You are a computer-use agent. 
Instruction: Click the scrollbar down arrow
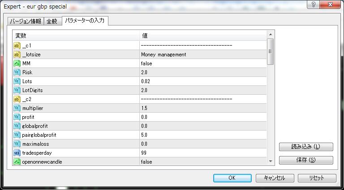[270, 161]
